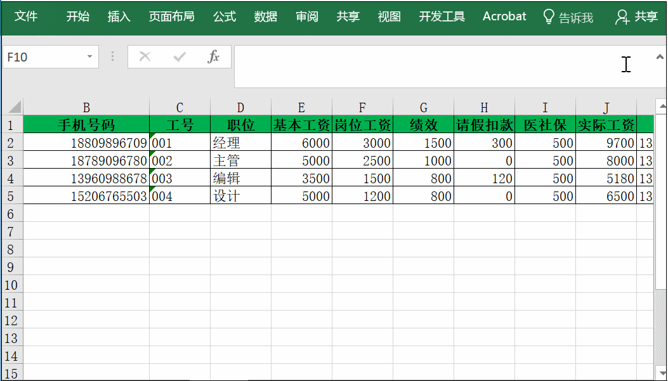Viewport: 668px width, 381px height.
Task: Select the 设计 cell
Action: click(x=240, y=196)
